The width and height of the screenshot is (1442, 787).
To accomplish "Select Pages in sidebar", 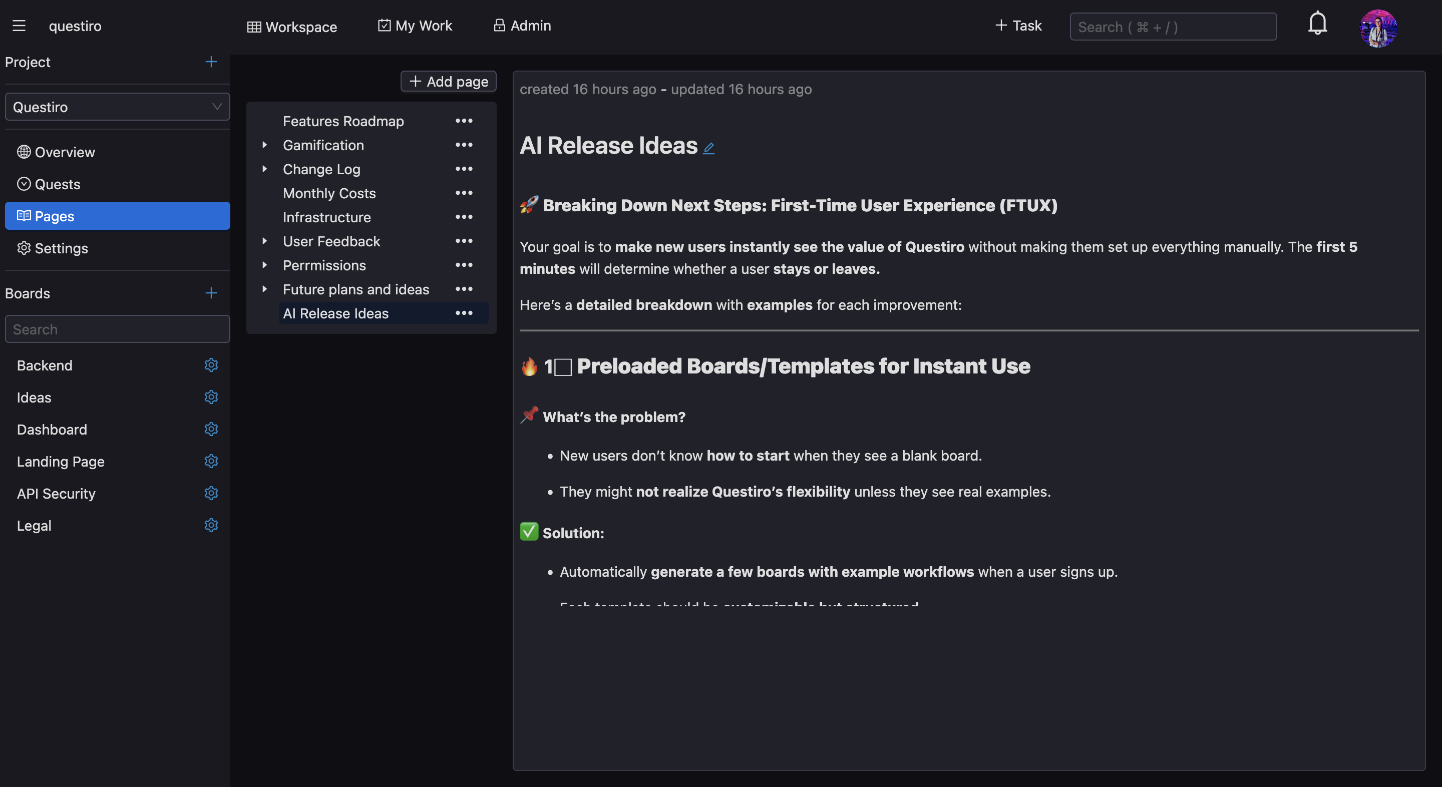I will point(118,216).
